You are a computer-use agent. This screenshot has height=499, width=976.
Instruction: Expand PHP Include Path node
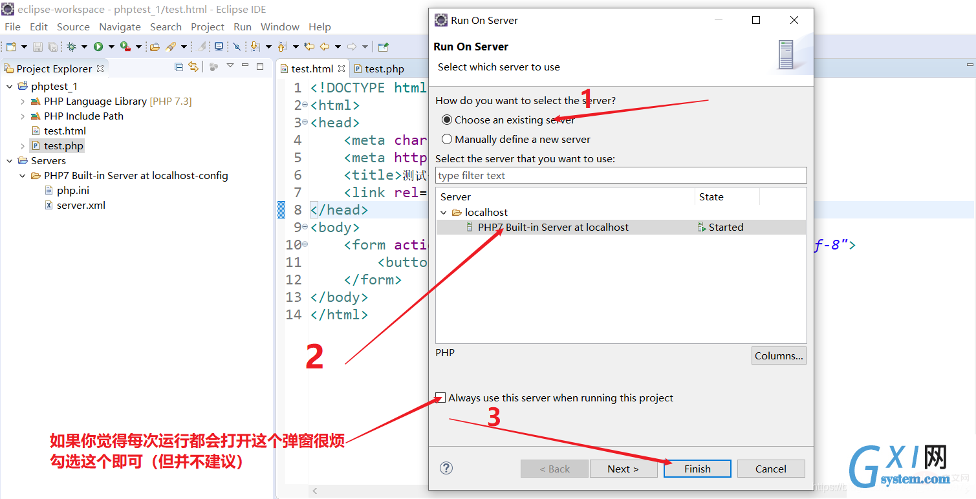(x=23, y=116)
